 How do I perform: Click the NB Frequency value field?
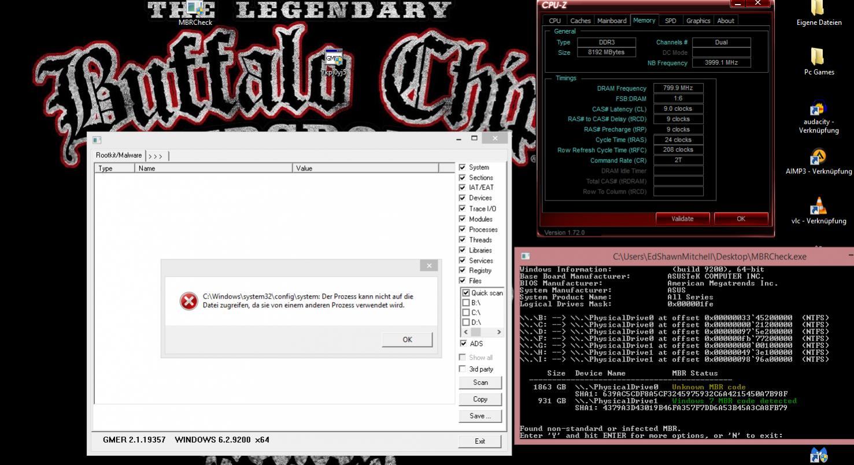721,62
